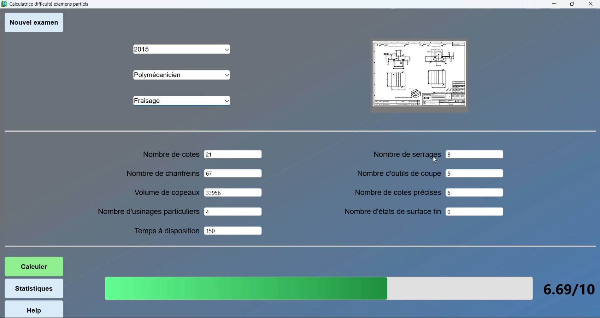Click the Nombre de cotes field

(x=233, y=155)
